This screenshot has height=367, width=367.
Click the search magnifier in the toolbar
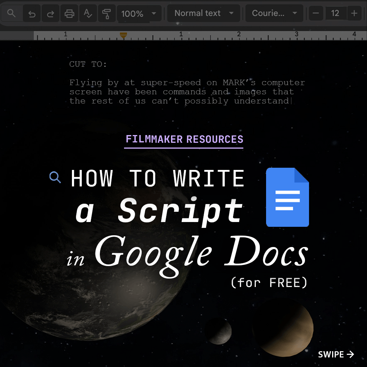tap(11, 13)
